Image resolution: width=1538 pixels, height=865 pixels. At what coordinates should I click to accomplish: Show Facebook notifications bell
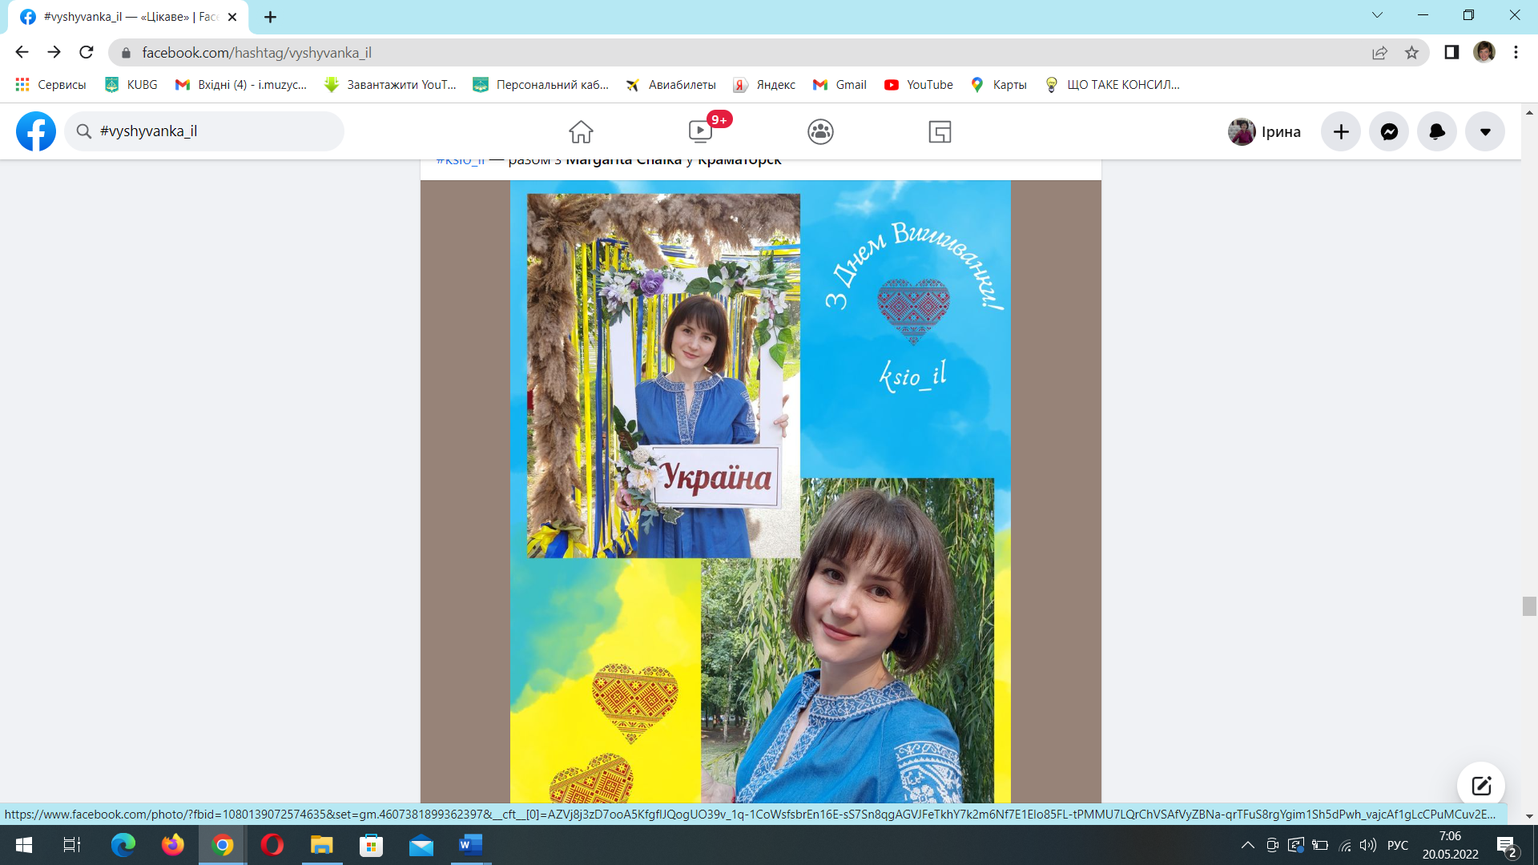[x=1437, y=131]
